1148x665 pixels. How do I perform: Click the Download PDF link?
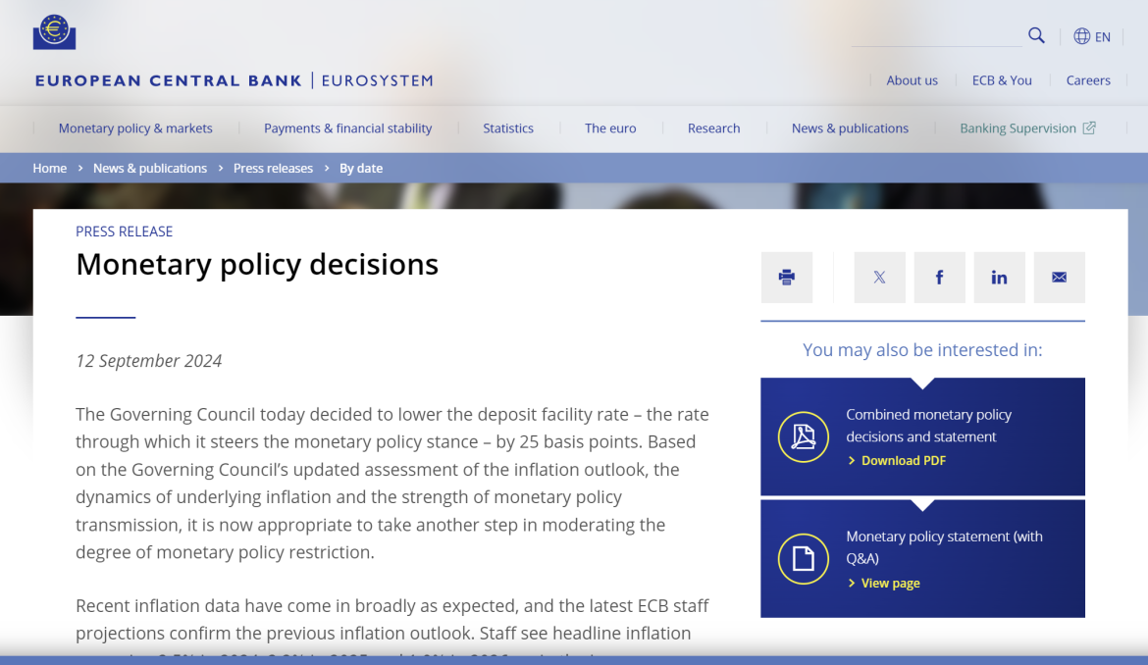[903, 461]
